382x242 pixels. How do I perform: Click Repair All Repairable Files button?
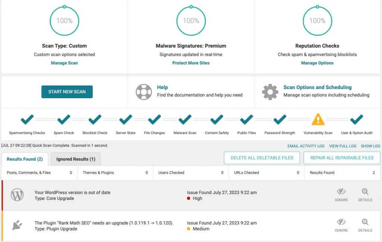click(342, 158)
